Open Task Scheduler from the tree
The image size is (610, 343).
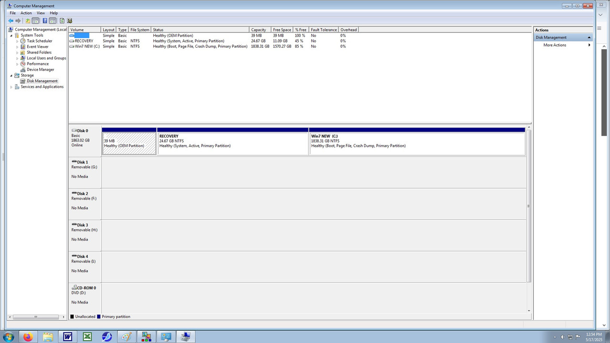(39, 40)
